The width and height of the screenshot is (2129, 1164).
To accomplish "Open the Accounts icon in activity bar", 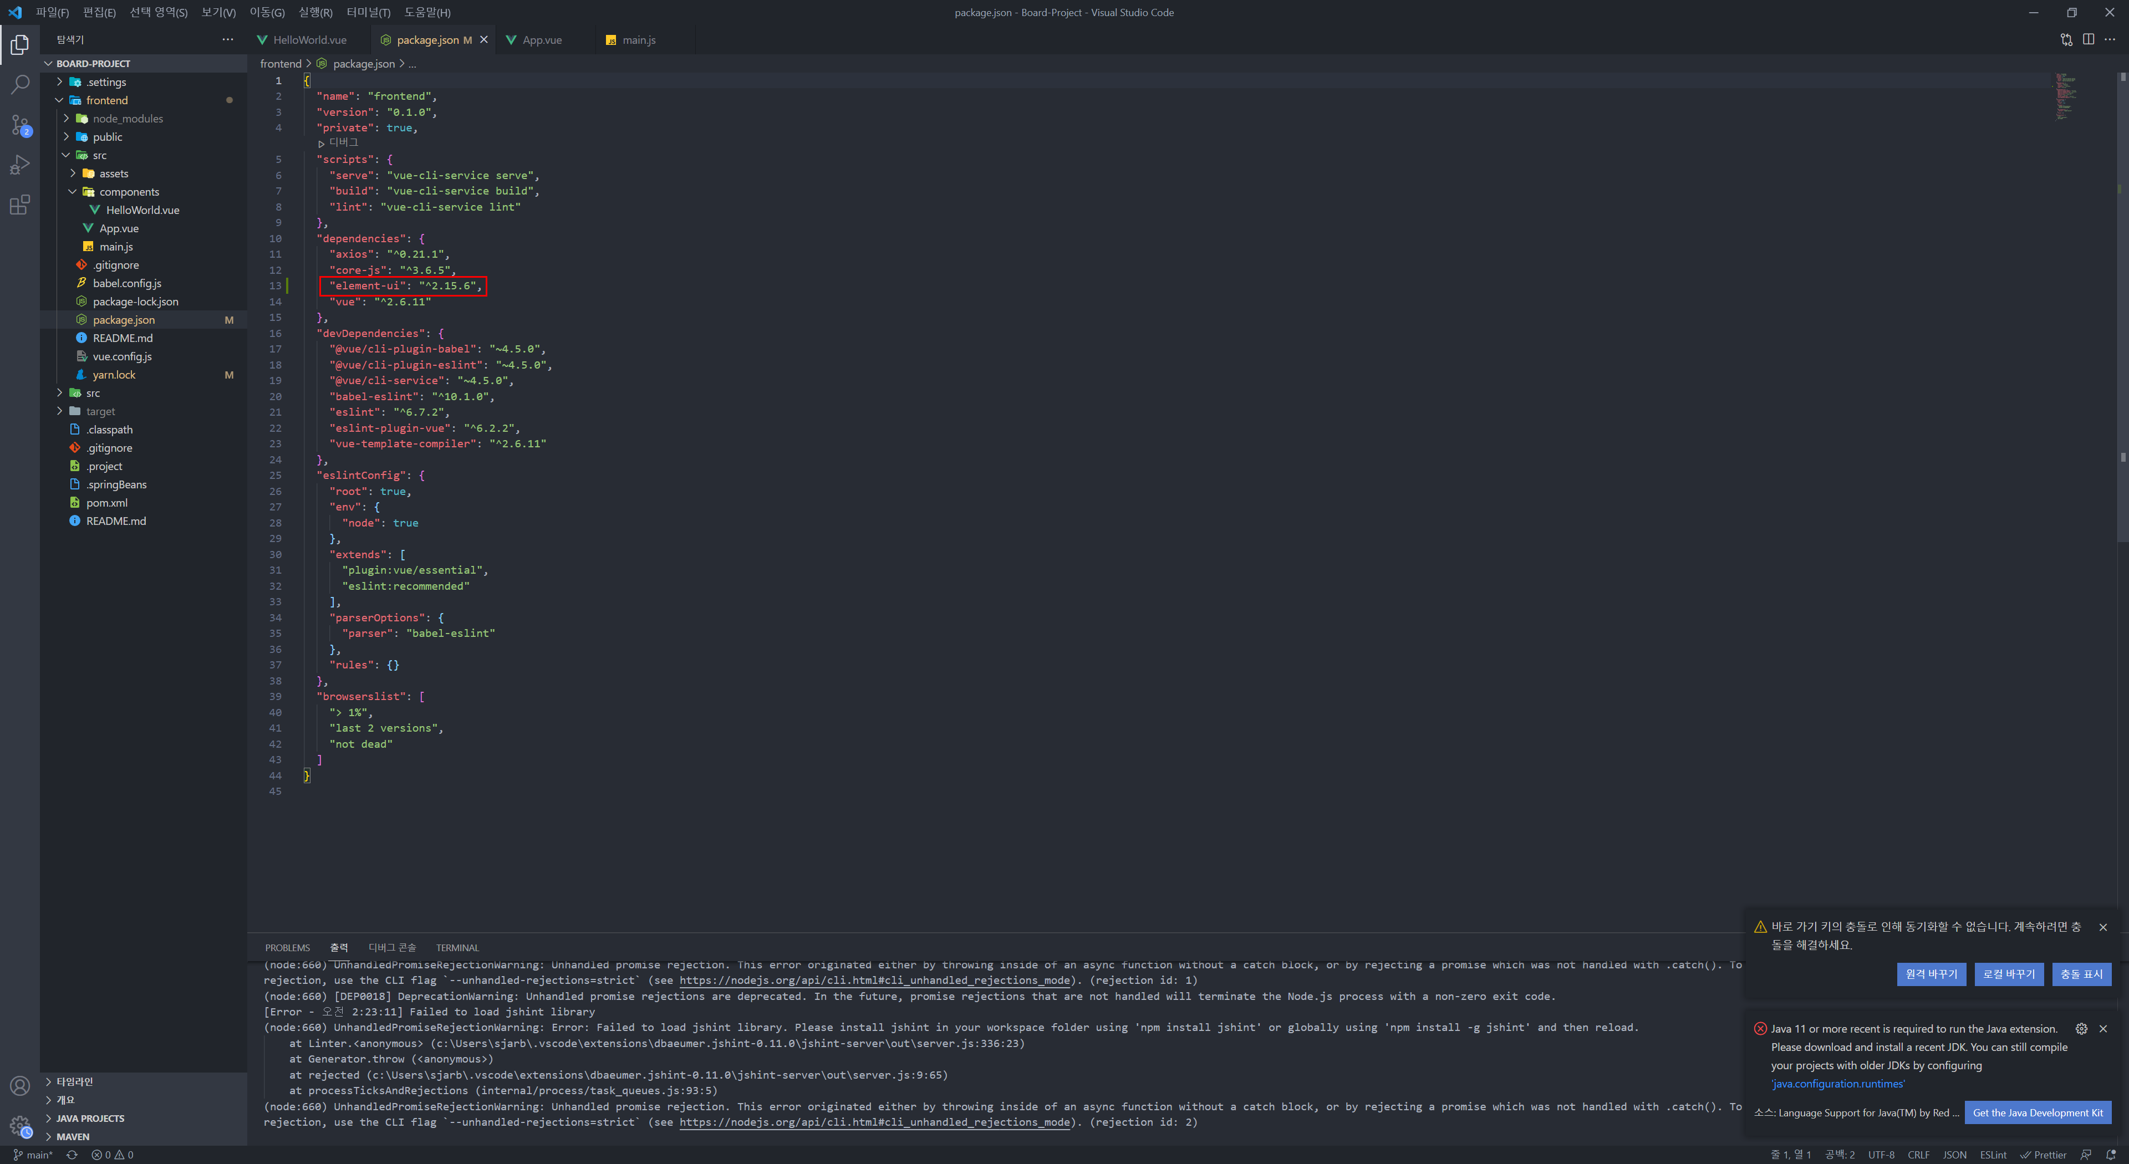I will [x=20, y=1085].
